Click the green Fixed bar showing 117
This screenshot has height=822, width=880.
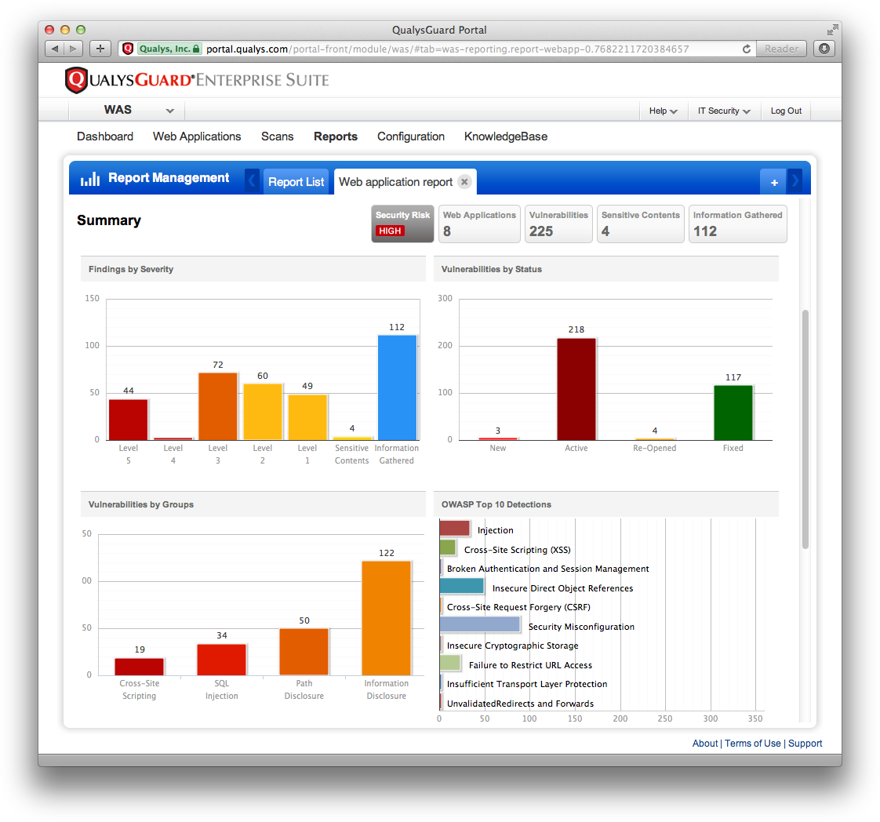[733, 413]
